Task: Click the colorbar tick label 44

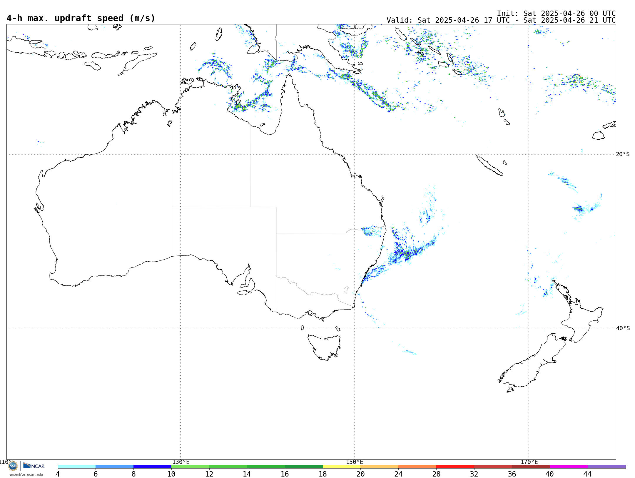Action: pyautogui.click(x=587, y=474)
